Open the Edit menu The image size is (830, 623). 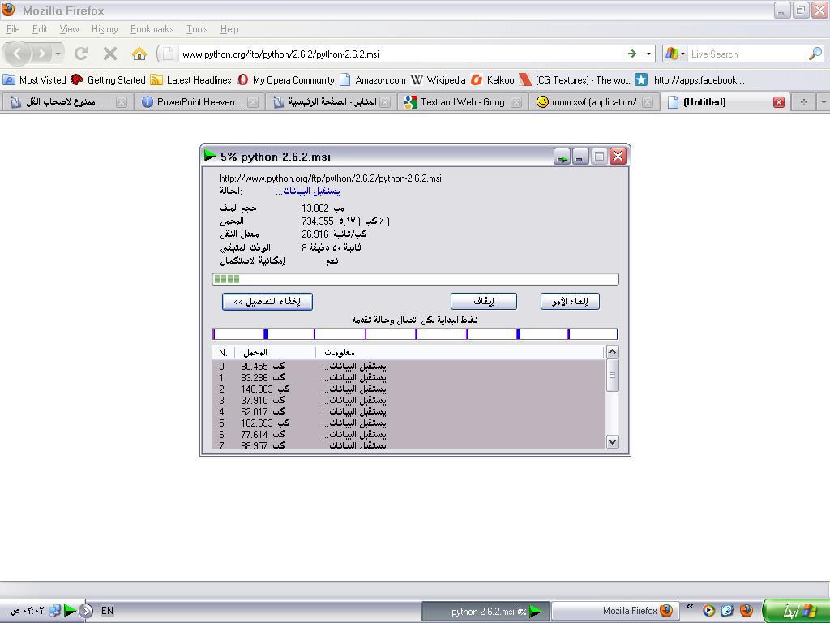(40, 29)
